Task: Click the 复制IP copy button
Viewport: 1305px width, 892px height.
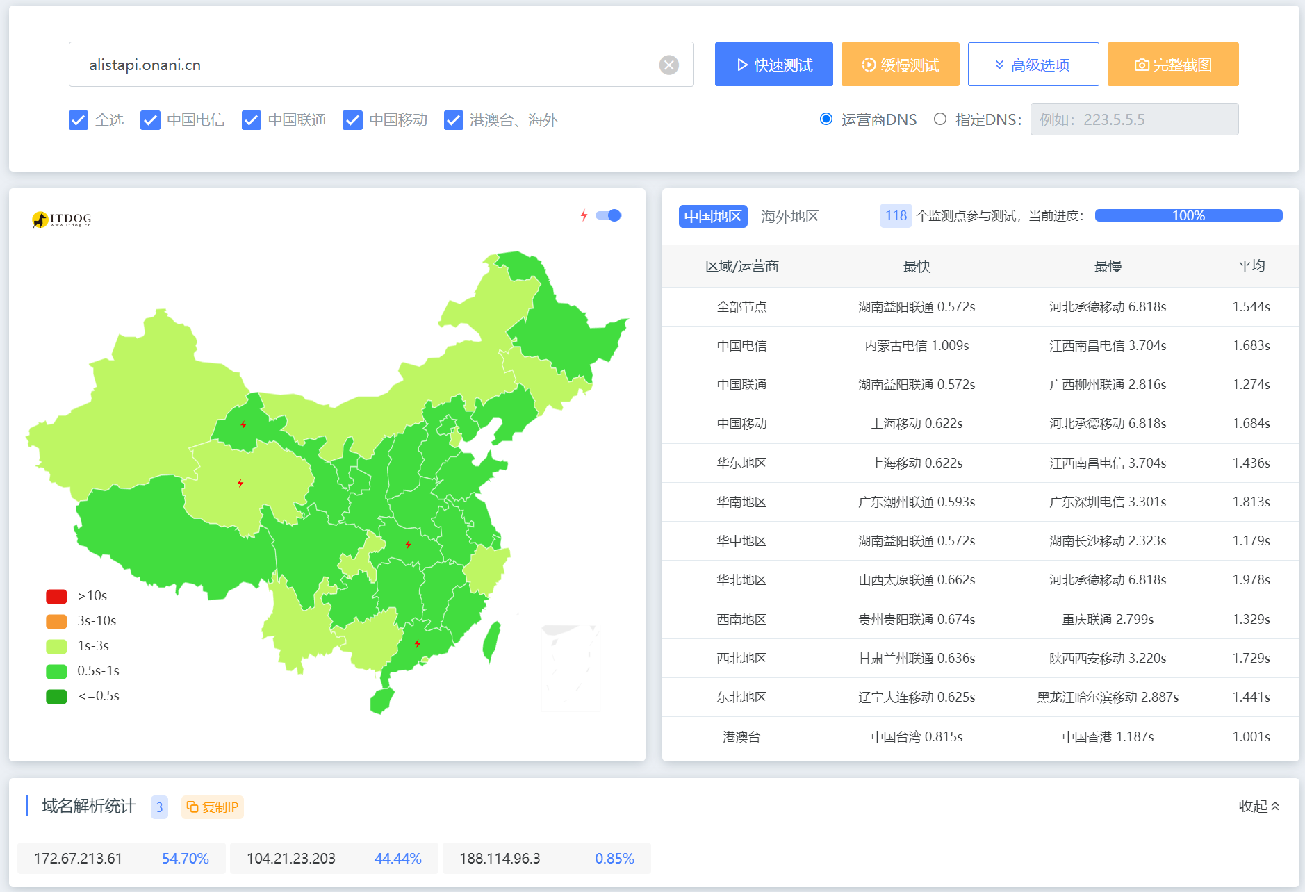Action: (x=213, y=807)
